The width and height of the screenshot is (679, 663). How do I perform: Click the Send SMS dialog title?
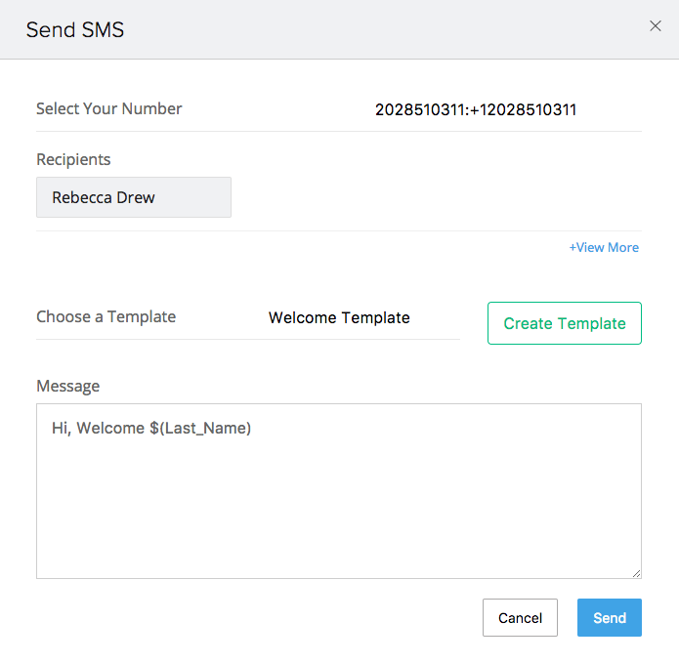[x=75, y=30]
